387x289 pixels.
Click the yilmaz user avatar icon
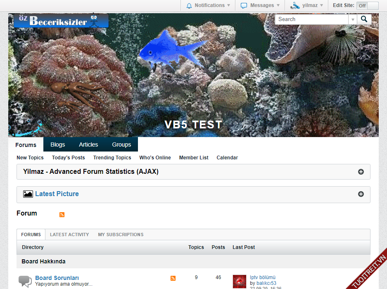[295, 6]
